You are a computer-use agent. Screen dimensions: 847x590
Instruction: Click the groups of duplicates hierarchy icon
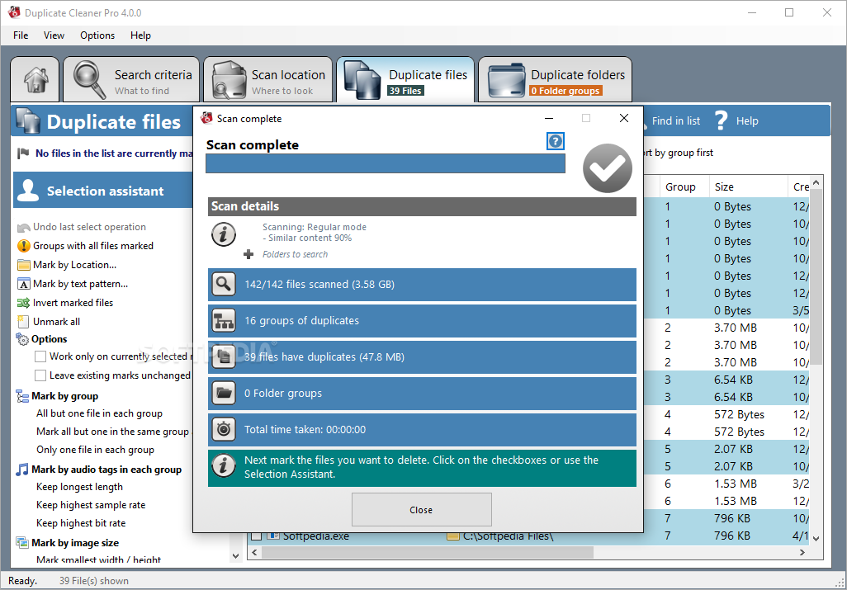click(x=224, y=320)
